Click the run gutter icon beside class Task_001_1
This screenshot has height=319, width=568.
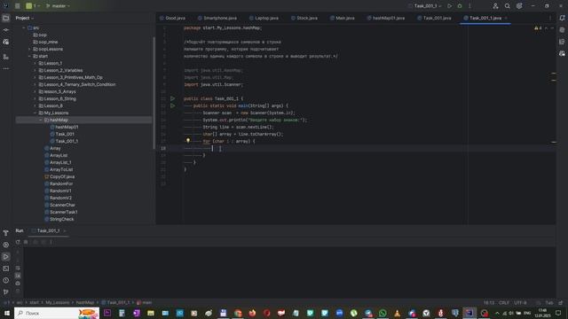173,98
